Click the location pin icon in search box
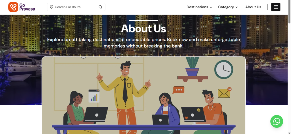This screenshot has width=291, height=134. tap(52, 7)
